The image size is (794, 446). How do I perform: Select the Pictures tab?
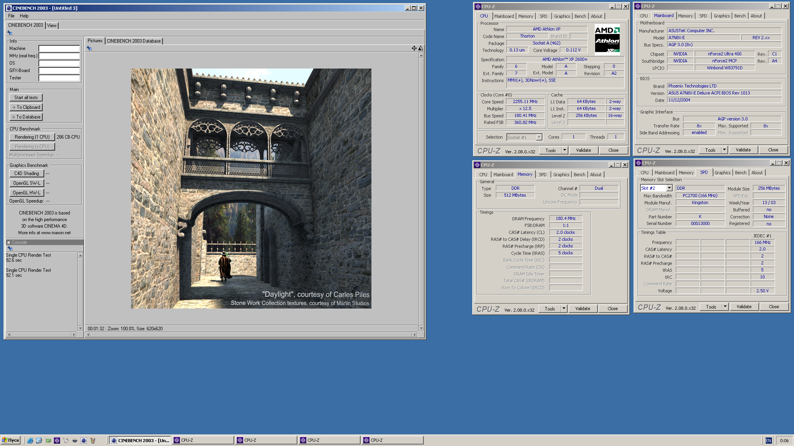95,41
